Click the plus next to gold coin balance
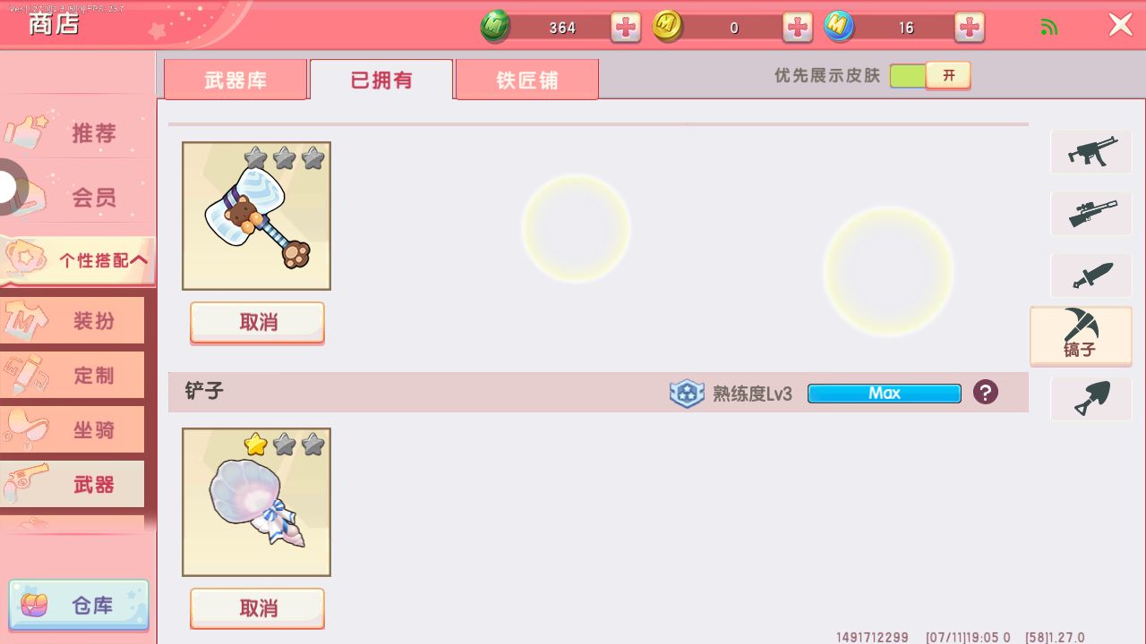1146x644 pixels. point(798,28)
